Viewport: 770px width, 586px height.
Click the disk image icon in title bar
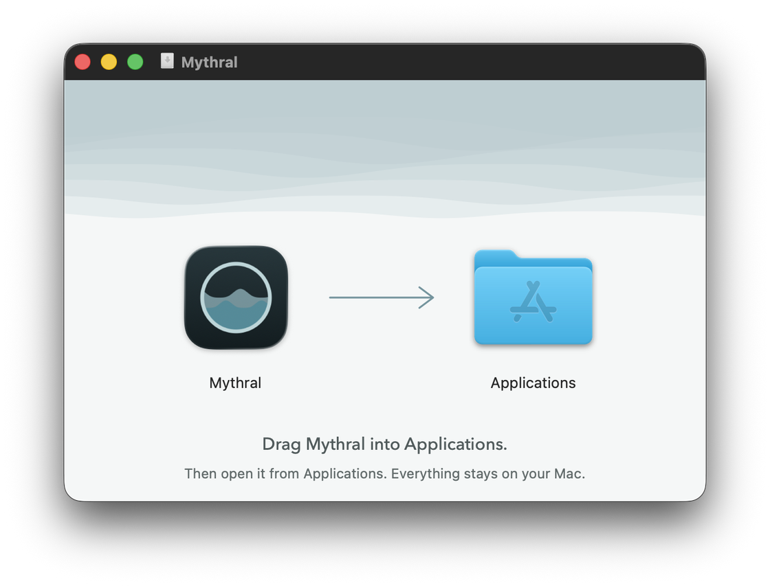point(167,61)
